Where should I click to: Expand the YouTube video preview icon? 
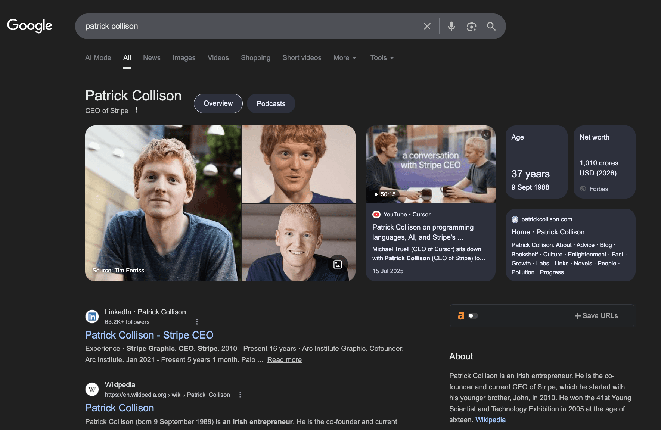pyautogui.click(x=486, y=134)
